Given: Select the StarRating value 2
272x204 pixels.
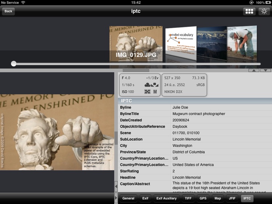Looking at the screenshot, I should pyautogui.click(x=174, y=171).
